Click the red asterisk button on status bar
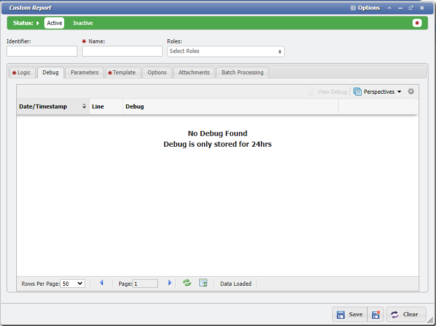 tap(417, 23)
